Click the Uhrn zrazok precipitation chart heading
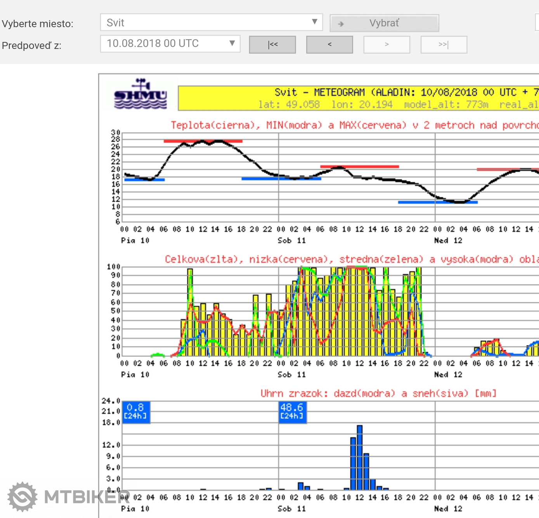The width and height of the screenshot is (539, 518). [x=378, y=393]
